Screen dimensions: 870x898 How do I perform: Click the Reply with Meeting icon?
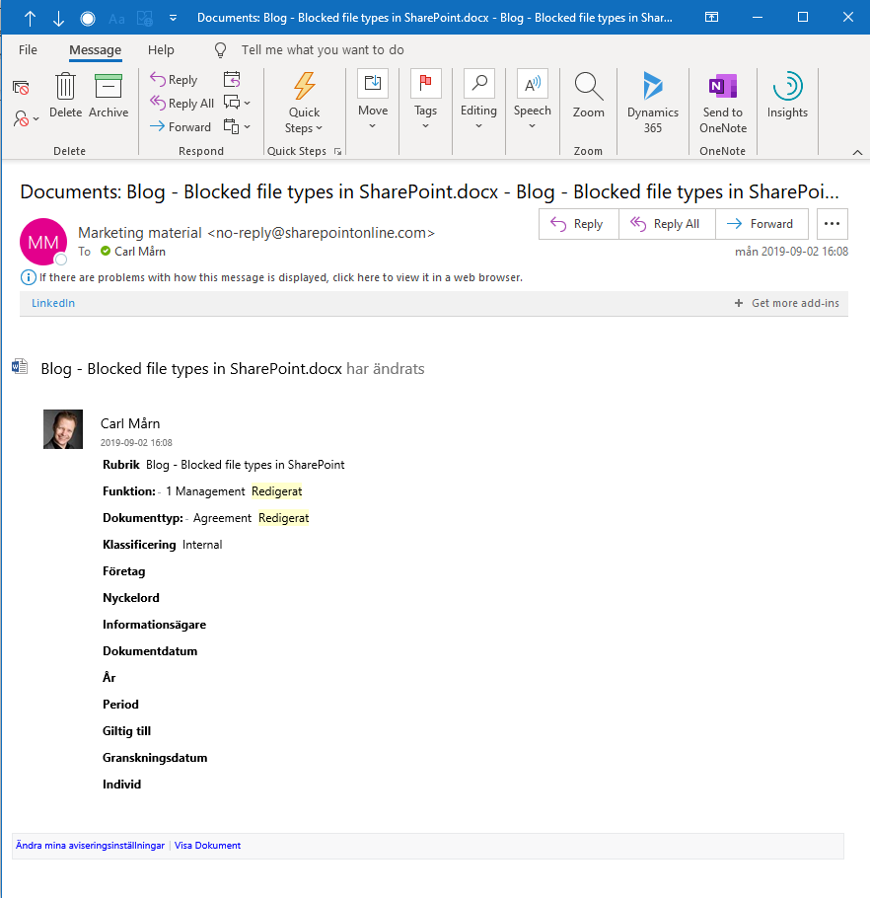(x=233, y=80)
